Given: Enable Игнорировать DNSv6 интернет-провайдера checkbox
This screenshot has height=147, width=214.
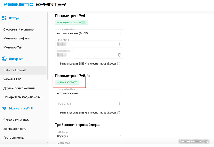Looking at the screenshot, I should [56, 113].
